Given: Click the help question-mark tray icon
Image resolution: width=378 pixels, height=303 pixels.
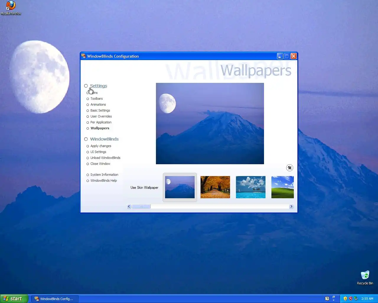Looking at the screenshot, I should pyautogui.click(x=327, y=299).
